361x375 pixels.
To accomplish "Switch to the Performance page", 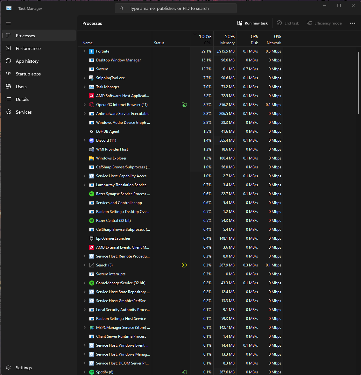I will click(39, 48).
